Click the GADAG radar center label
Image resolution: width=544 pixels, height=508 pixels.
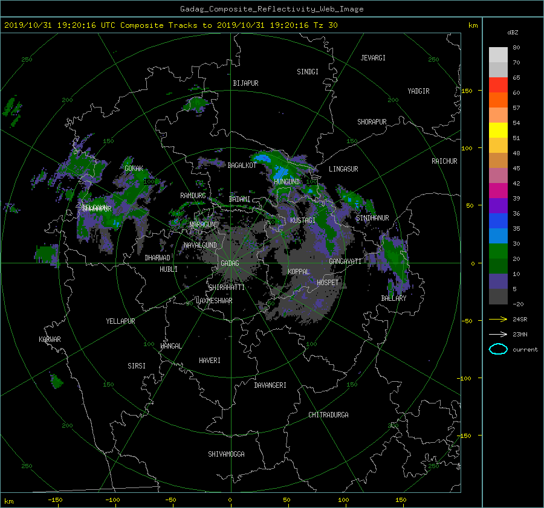[230, 263]
